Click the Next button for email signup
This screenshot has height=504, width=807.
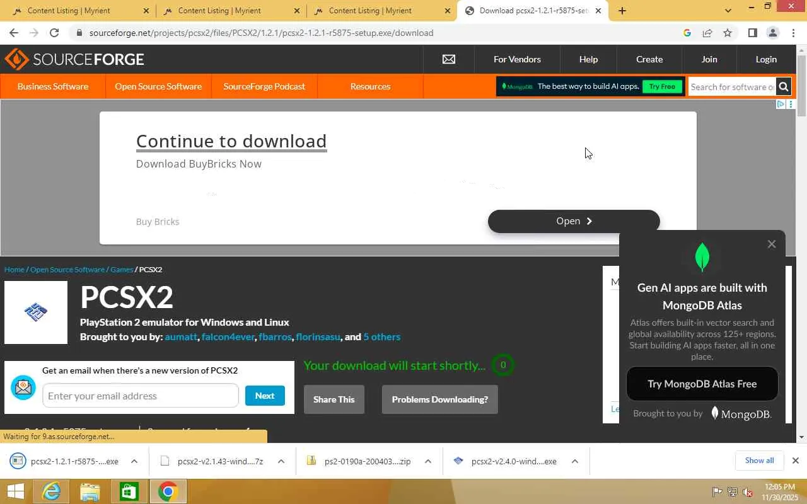point(265,396)
